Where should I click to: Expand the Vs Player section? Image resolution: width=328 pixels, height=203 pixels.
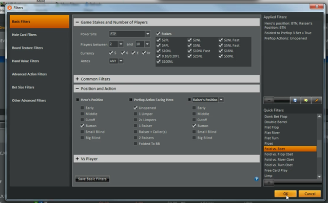78,159
